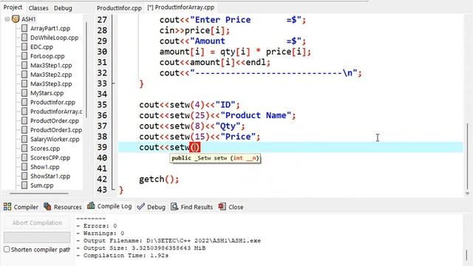Collapse the ASH1 project tree node
Image resolution: width=473 pixels, height=266 pixels.
click(7, 19)
